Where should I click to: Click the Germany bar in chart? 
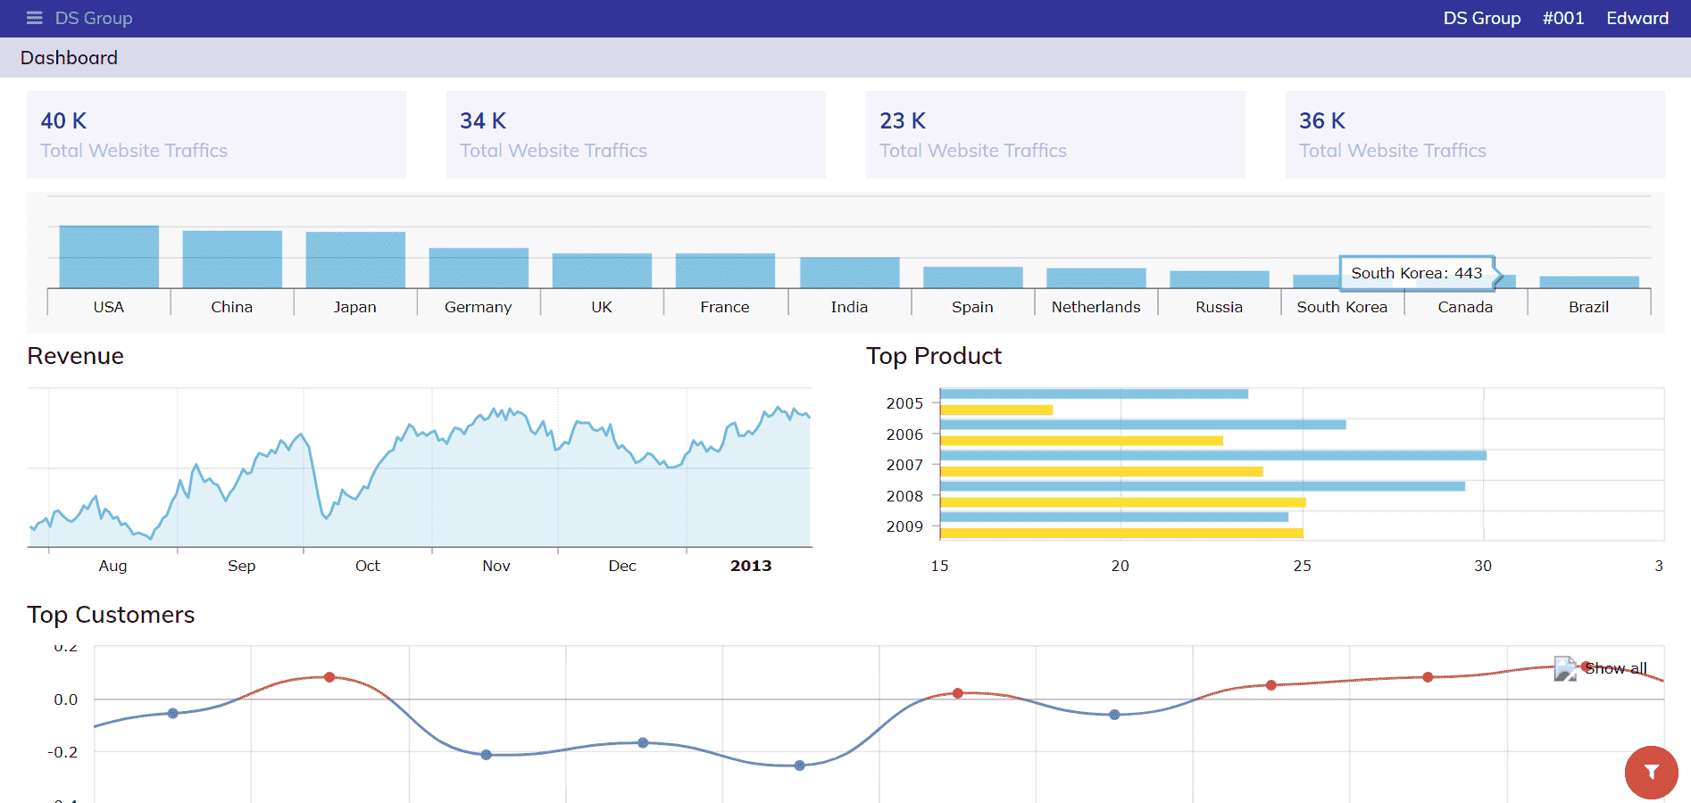479,268
